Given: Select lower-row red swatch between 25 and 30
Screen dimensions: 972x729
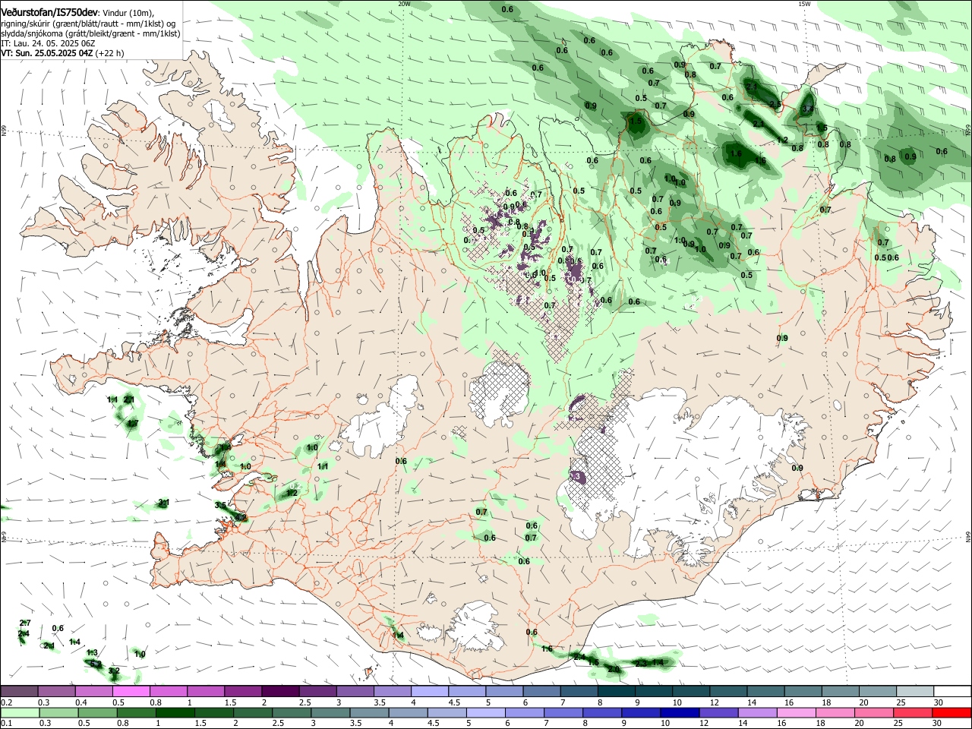Looking at the screenshot, I should pos(913,713).
